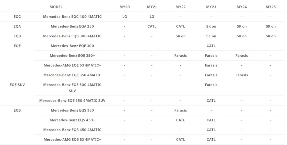287x145 pixels.
Task: Click the MODEL column header
Action: (x=56, y=7)
